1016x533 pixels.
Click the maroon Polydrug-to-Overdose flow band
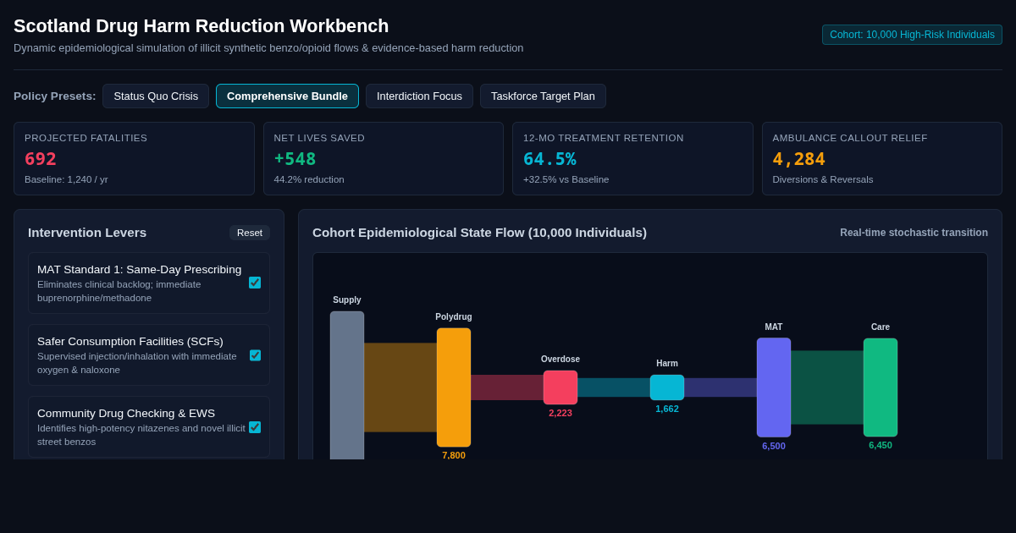click(x=507, y=387)
